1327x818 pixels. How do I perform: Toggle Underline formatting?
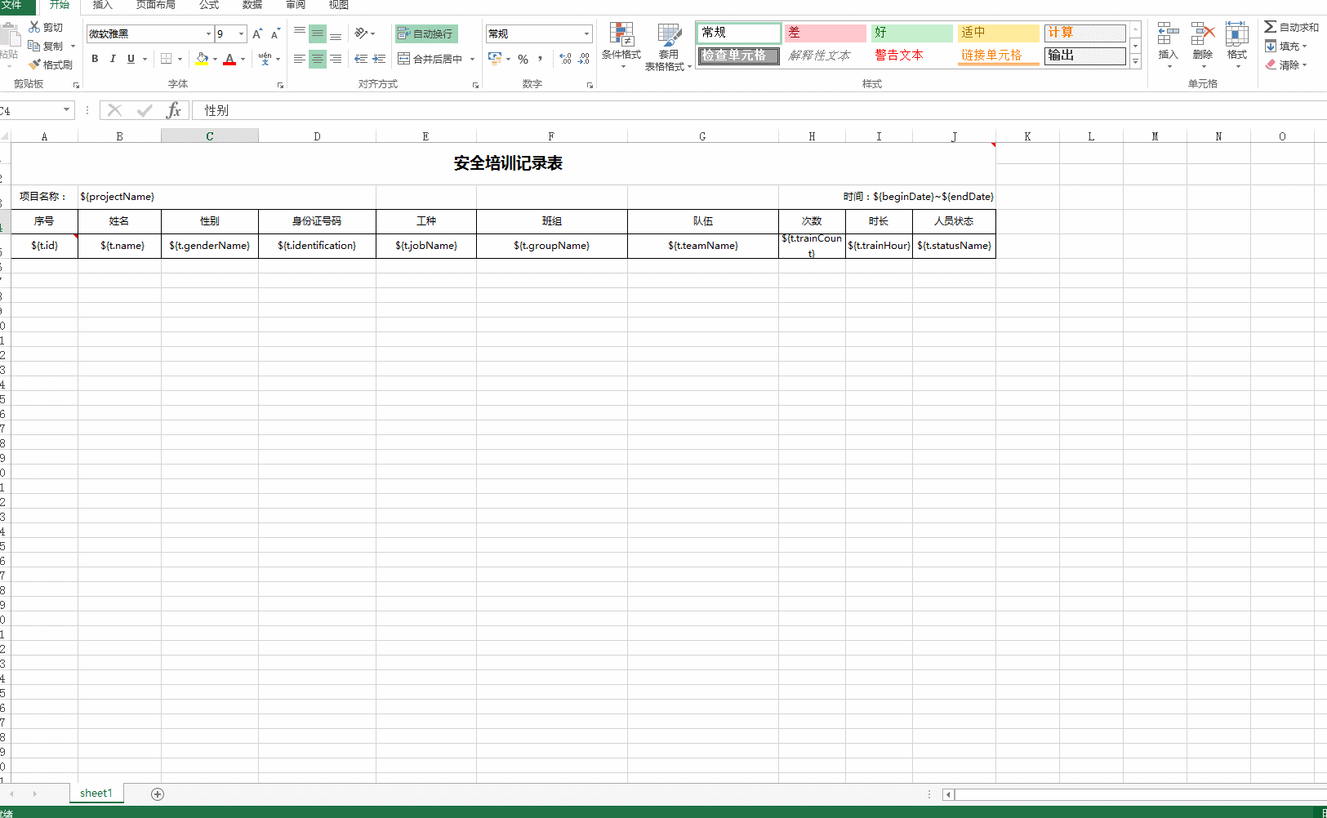pos(131,59)
